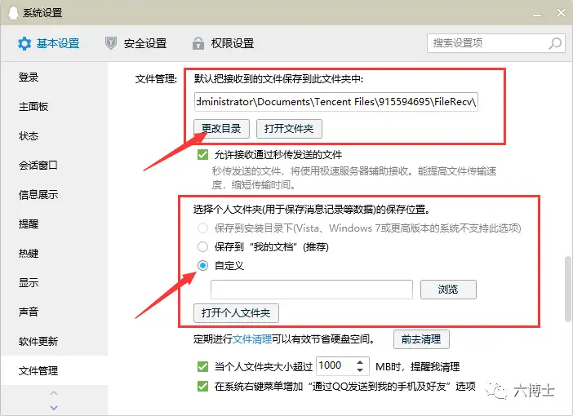Click the gear icon of 基本设置
The height and width of the screenshot is (416, 573).
[x=24, y=43]
